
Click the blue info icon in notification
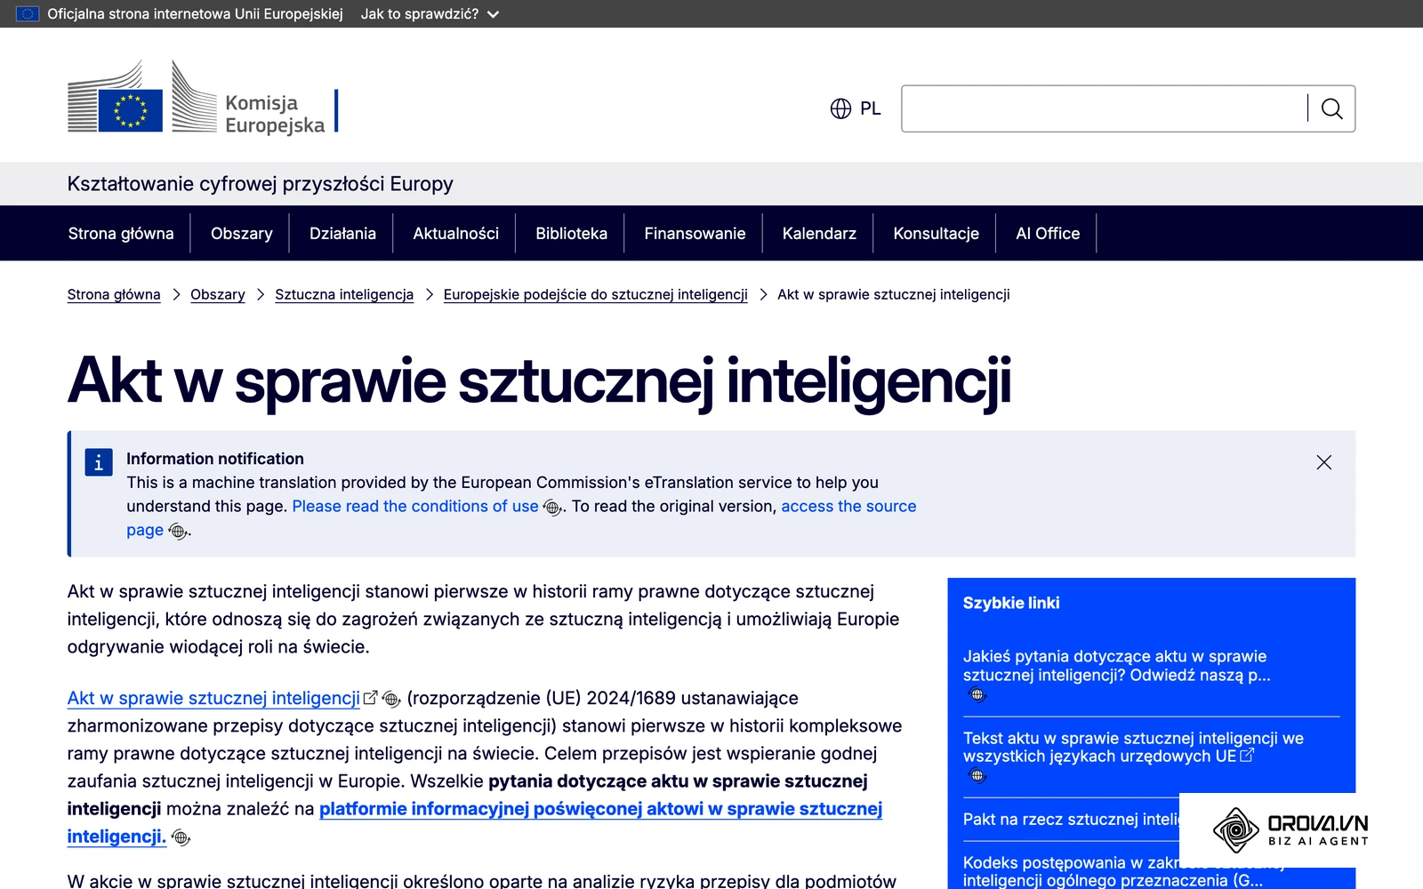tap(98, 462)
